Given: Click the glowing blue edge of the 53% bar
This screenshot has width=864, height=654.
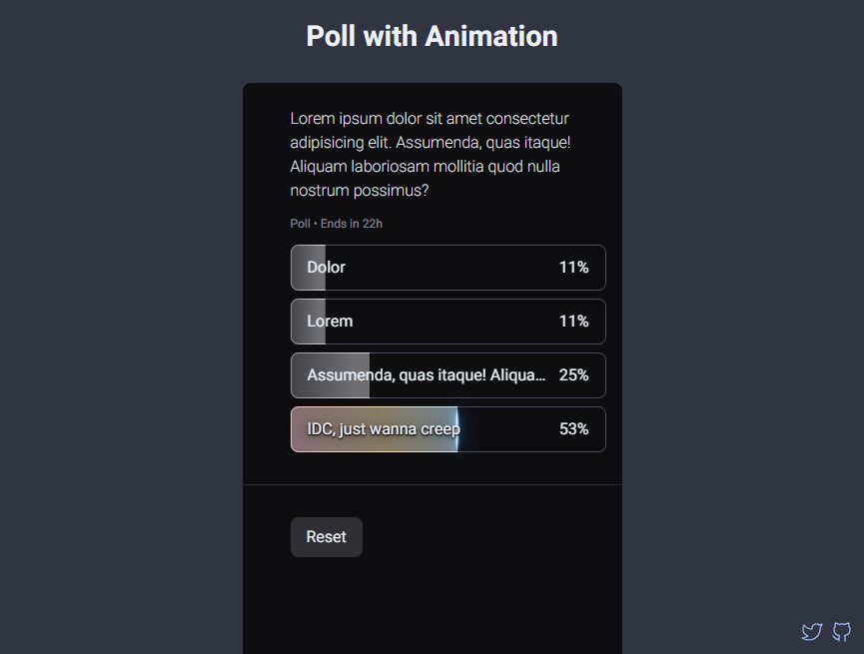Looking at the screenshot, I should 457,429.
